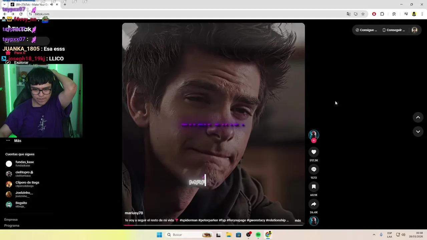
Task: Expand the caption with 'más'
Action: pyautogui.click(x=298, y=220)
